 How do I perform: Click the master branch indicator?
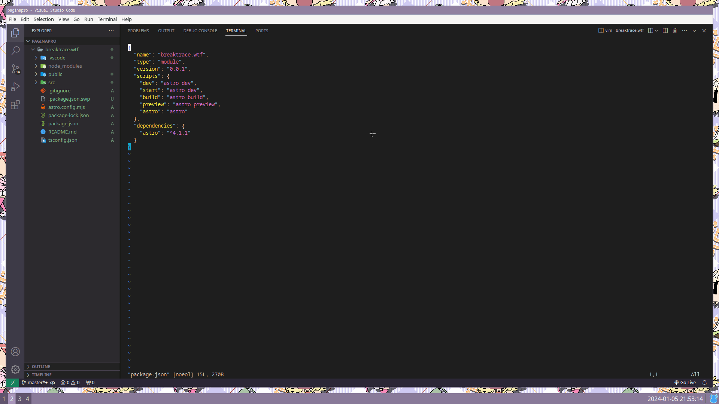point(35,383)
